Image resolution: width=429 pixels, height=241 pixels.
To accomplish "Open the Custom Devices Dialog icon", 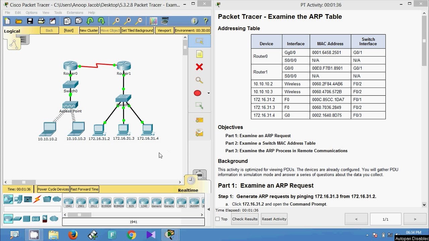I will point(165,21).
